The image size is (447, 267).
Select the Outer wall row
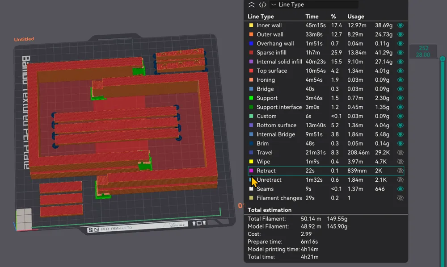(x=326, y=34)
